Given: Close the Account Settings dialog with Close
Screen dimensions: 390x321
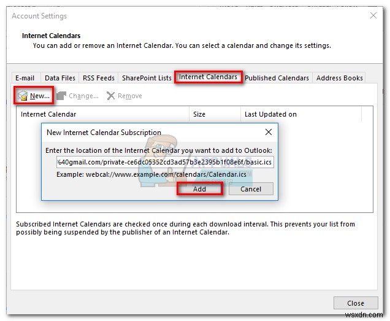Looking at the screenshot, I should coord(356,303).
